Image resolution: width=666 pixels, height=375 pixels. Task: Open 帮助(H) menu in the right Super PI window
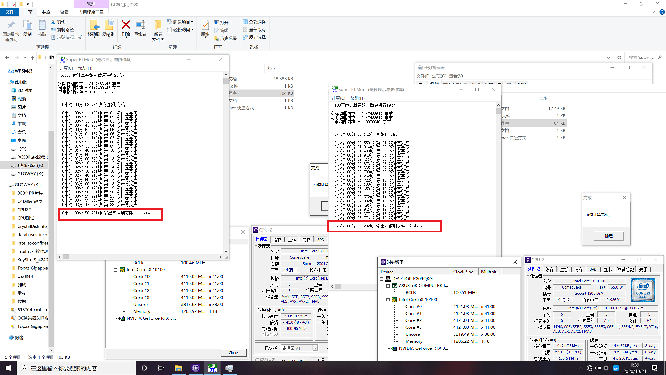pyautogui.click(x=357, y=98)
